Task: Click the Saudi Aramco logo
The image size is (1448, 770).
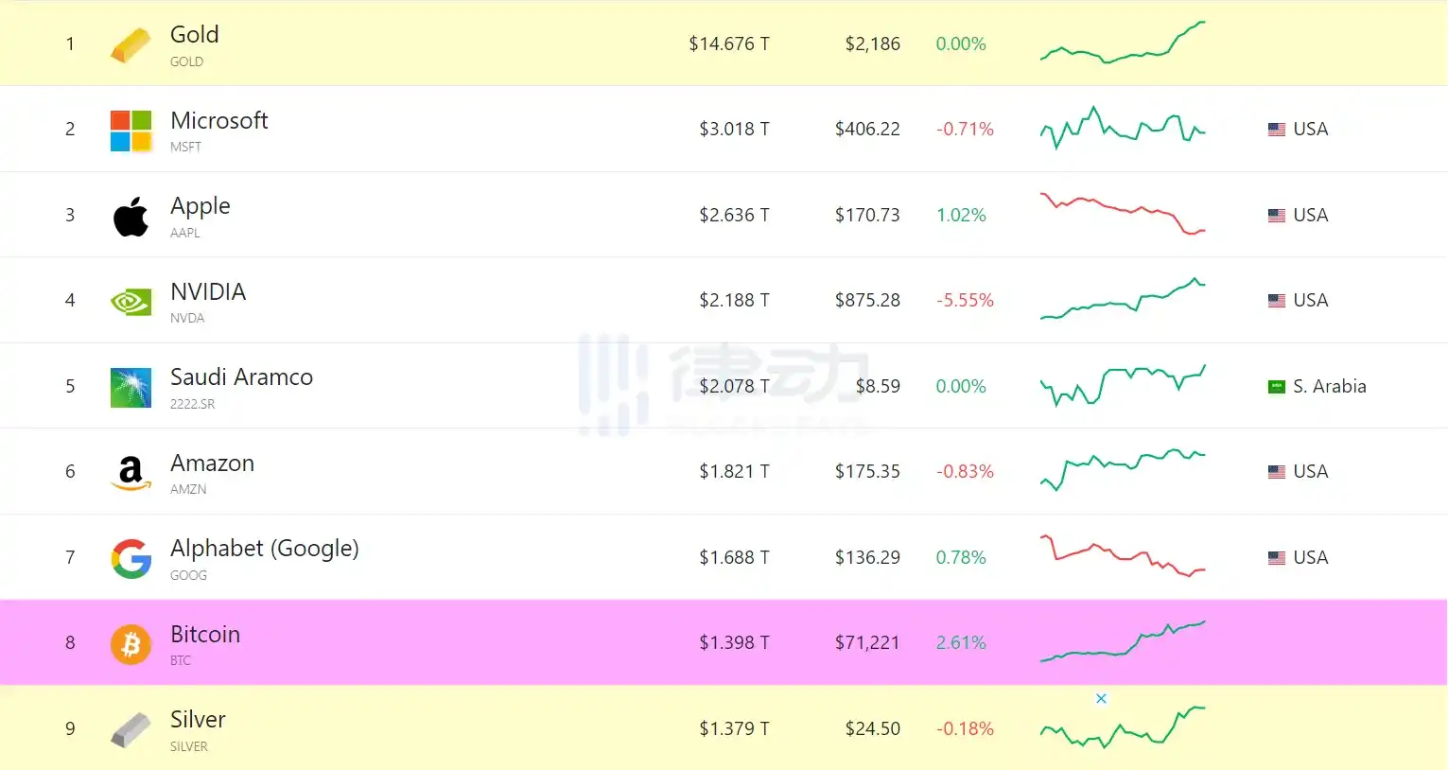Action: (131, 388)
